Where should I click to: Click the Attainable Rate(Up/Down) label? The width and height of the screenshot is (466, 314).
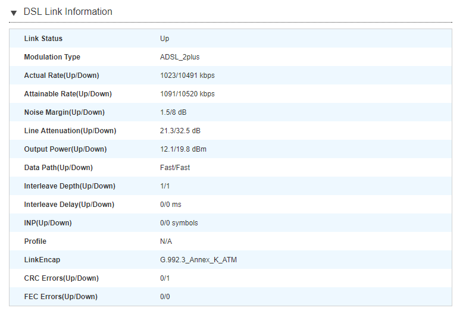point(67,94)
